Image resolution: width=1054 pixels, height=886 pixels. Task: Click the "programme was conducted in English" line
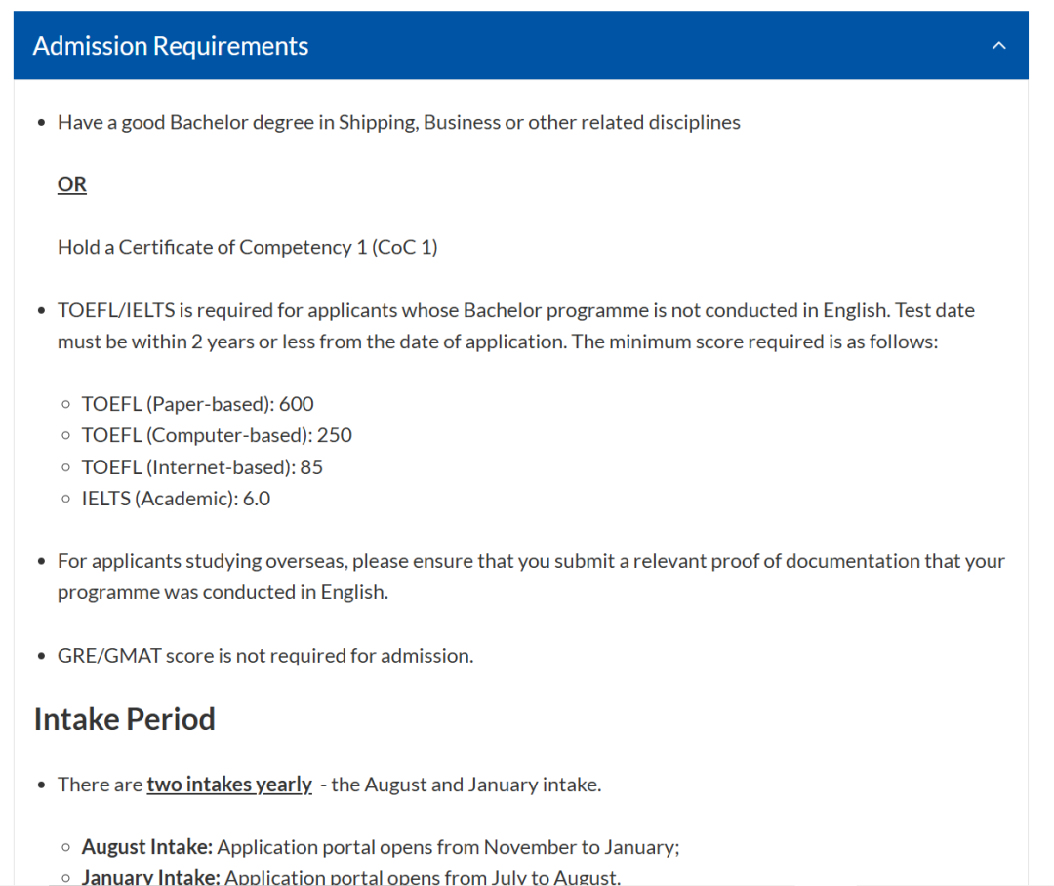click(223, 592)
